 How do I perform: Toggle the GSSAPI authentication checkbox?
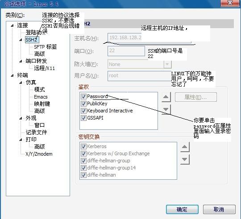coord(83,118)
